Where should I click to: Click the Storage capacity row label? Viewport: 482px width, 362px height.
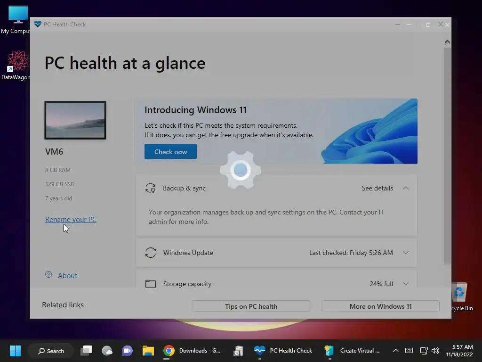187,284
